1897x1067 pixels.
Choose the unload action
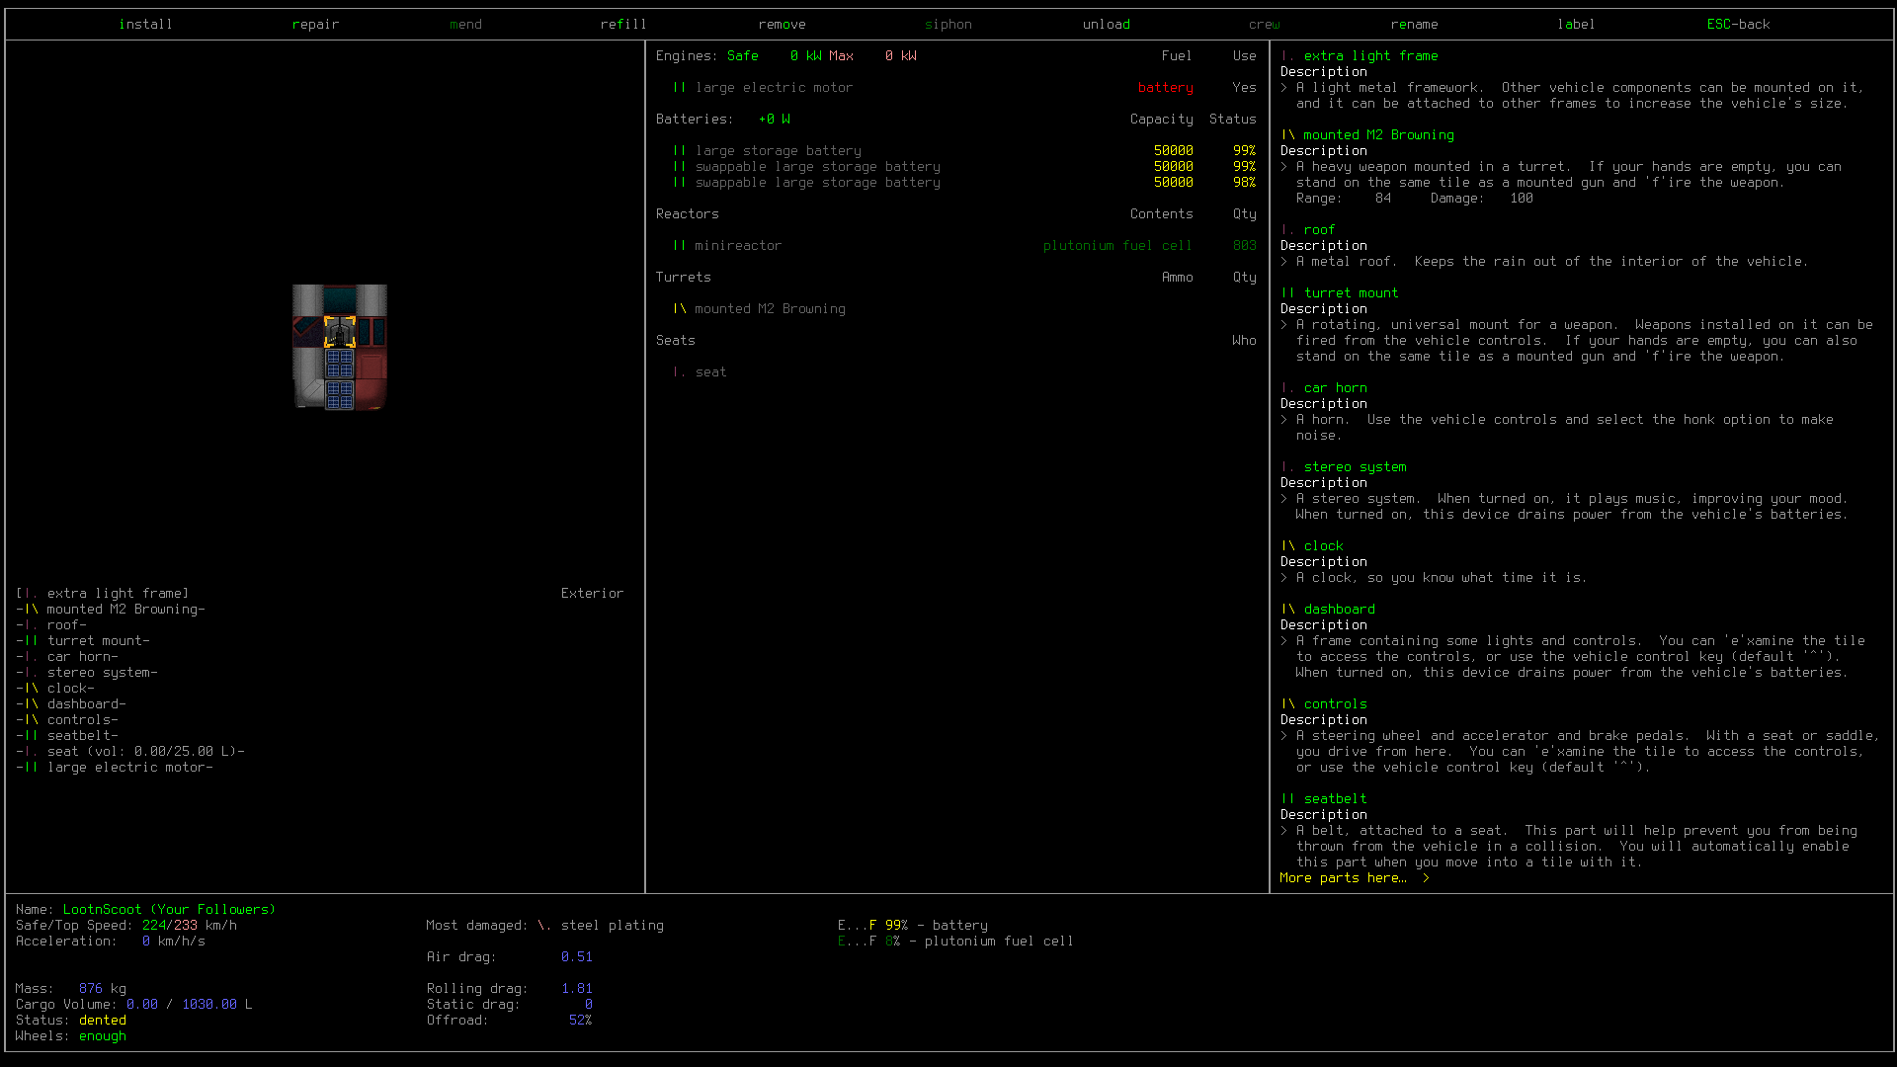coord(1106,25)
